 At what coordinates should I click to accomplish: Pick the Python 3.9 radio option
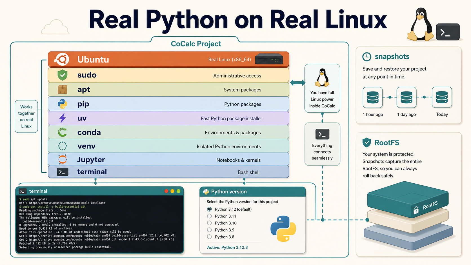tap(209, 230)
